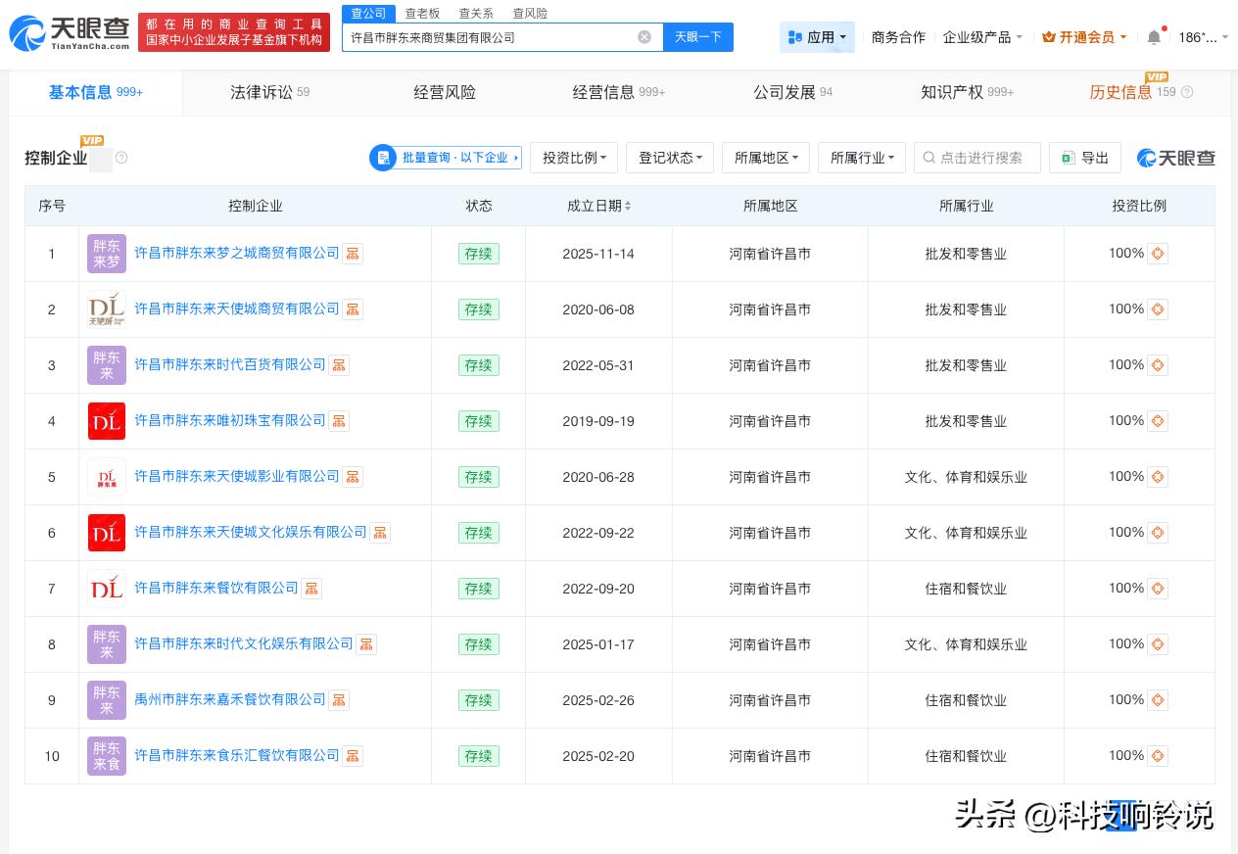Open equity chart icon next to 胖东来梦之城商贸
The height and width of the screenshot is (854, 1238).
click(353, 253)
